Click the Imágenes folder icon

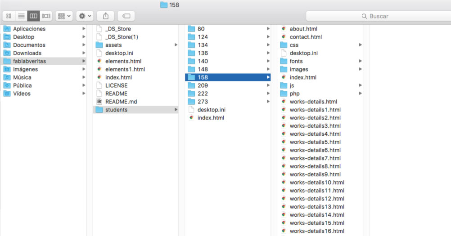coord(7,69)
